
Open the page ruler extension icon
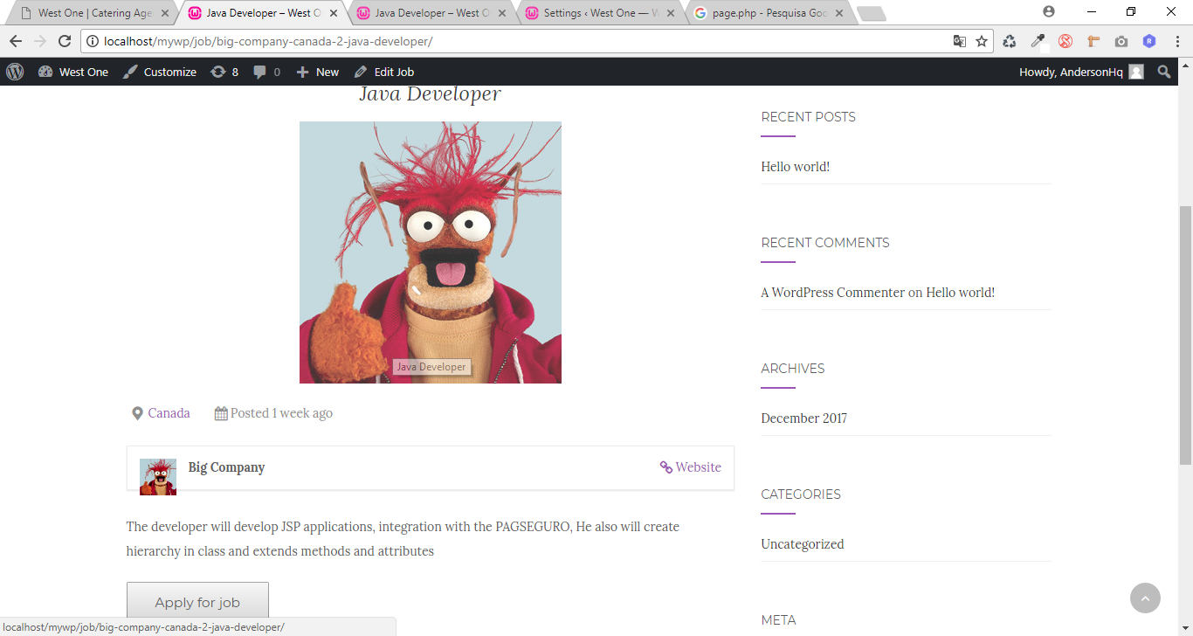(1093, 41)
